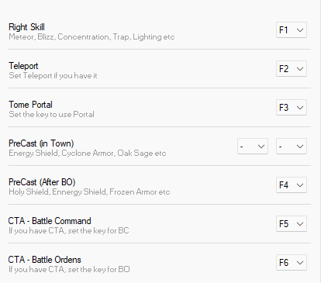Click the CTA - Battle Ordens label
Image resolution: width=321 pixels, height=283 pixels.
(45, 260)
